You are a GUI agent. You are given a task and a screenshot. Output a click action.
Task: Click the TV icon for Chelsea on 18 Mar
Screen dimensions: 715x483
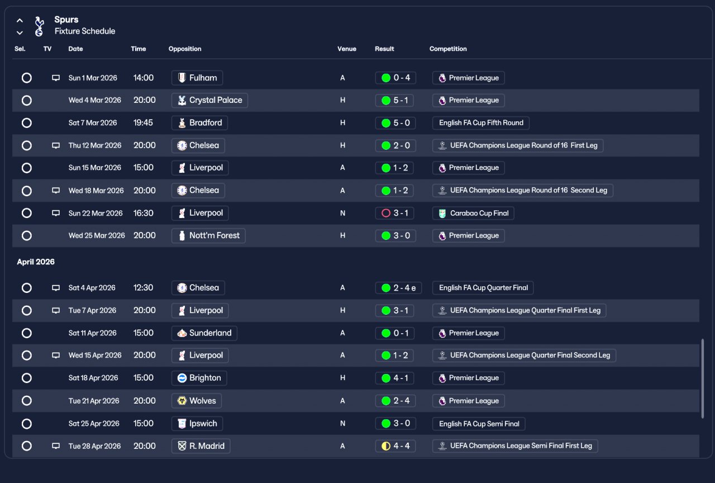tap(56, 191)
